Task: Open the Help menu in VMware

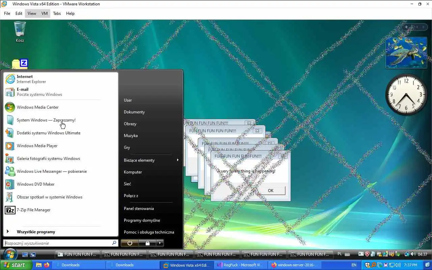Action: [70, 13]
